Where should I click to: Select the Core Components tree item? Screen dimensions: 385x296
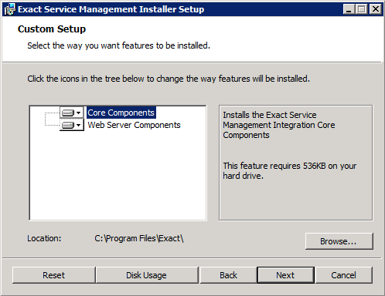pyautogui.click(x=121, y=113)
